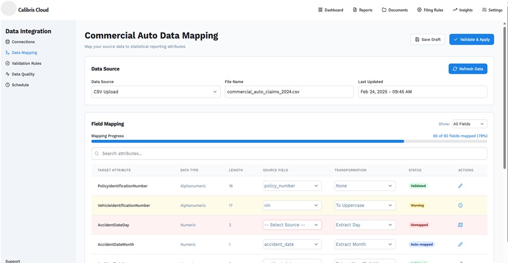Image resolution: width=508 pixels, height=263 pixels.
Task: Open the Dashboard menu item
Action: 331,10
